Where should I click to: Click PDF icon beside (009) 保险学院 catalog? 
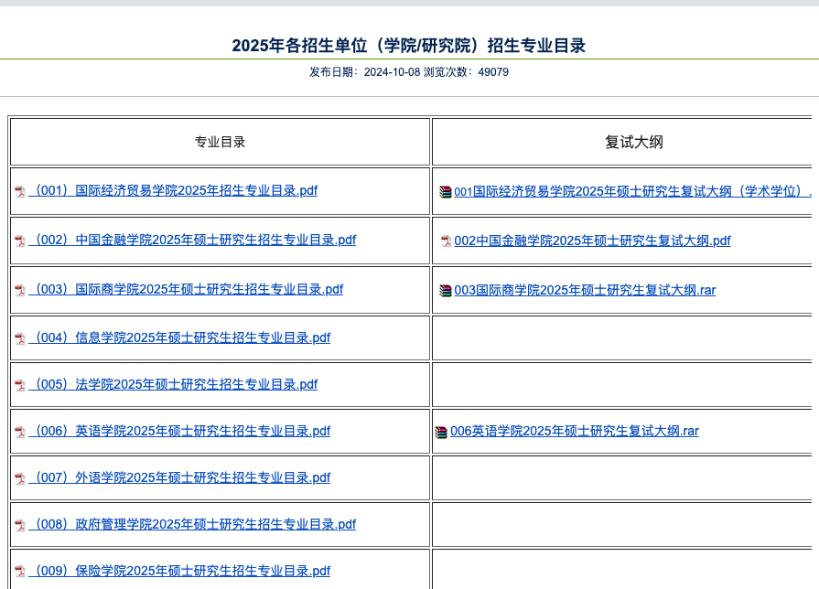pyautogui.click(x=20, y=572)
